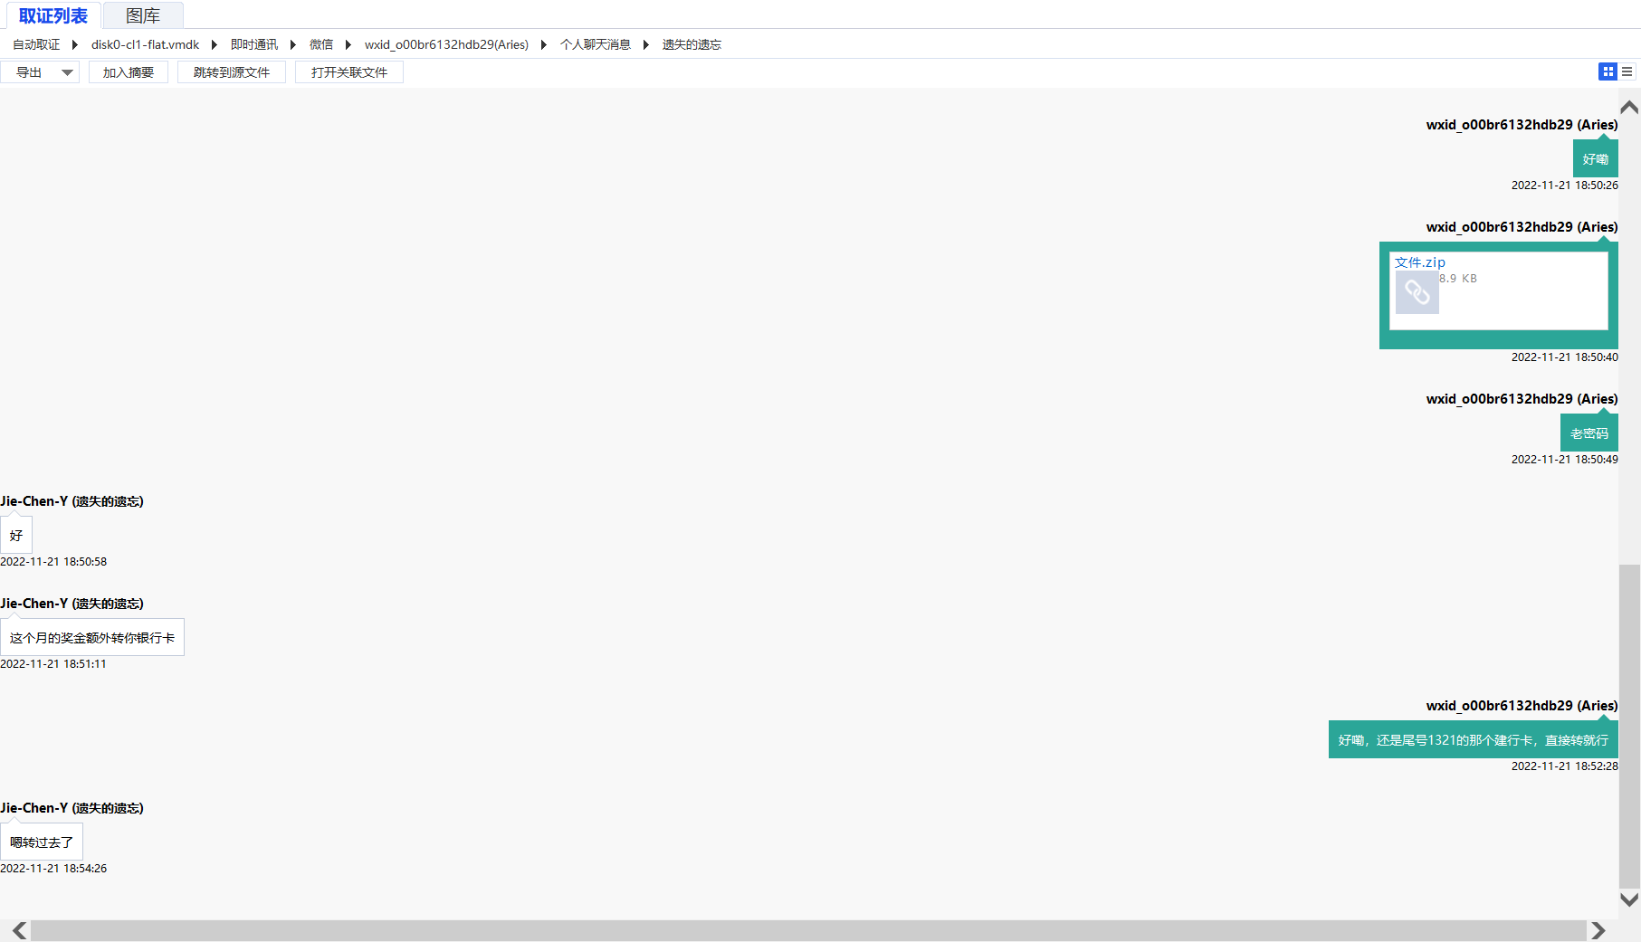
Task: Switch to list view icon
Action: coord(1627,71)
